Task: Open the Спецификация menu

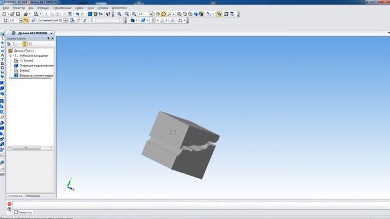Action: [x=62, y=8]
